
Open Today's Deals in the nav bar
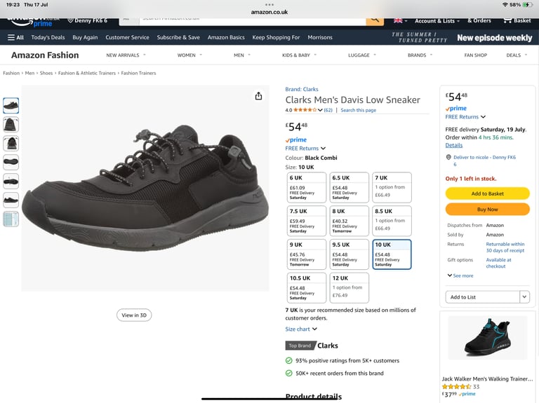(x=48, y=37)
